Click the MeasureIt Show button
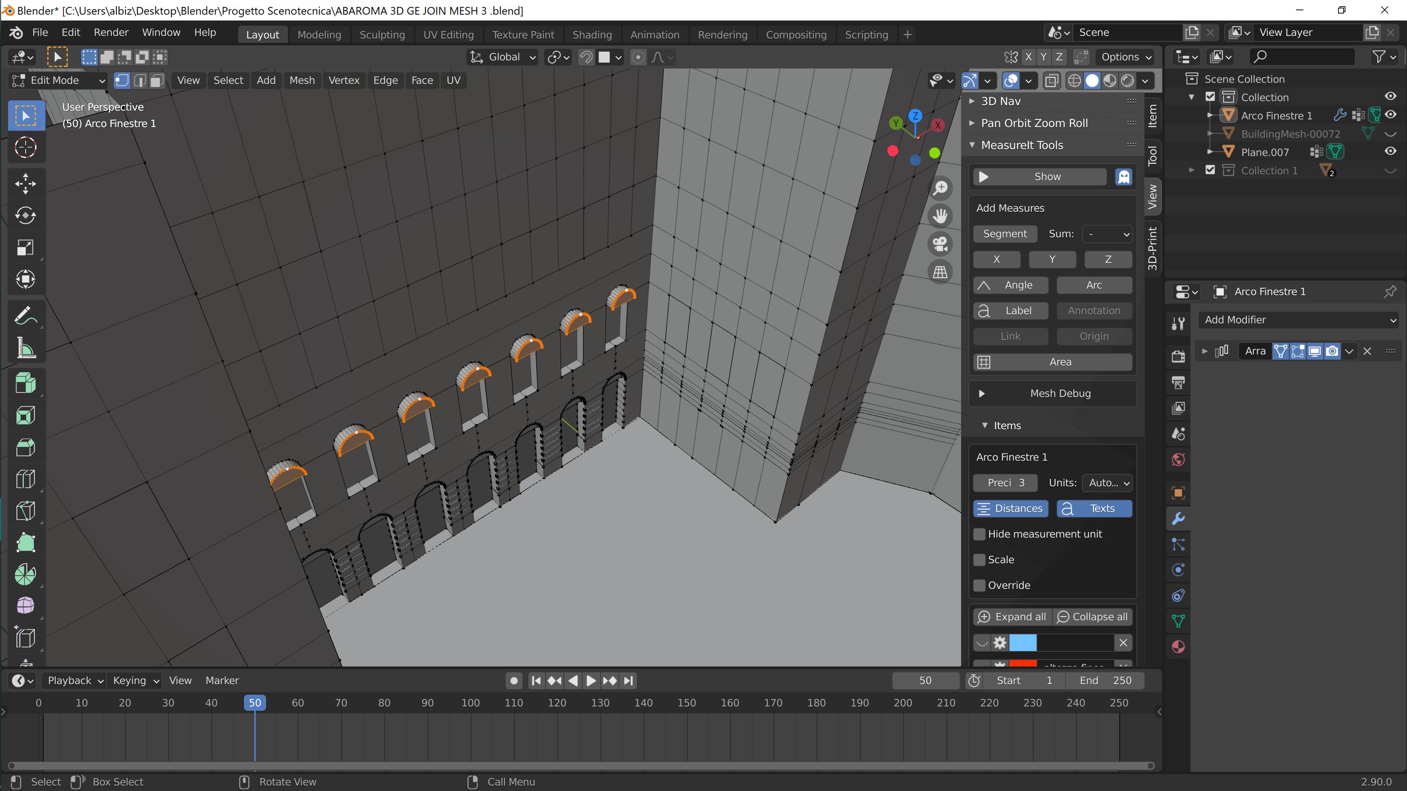 point(1040,177)
